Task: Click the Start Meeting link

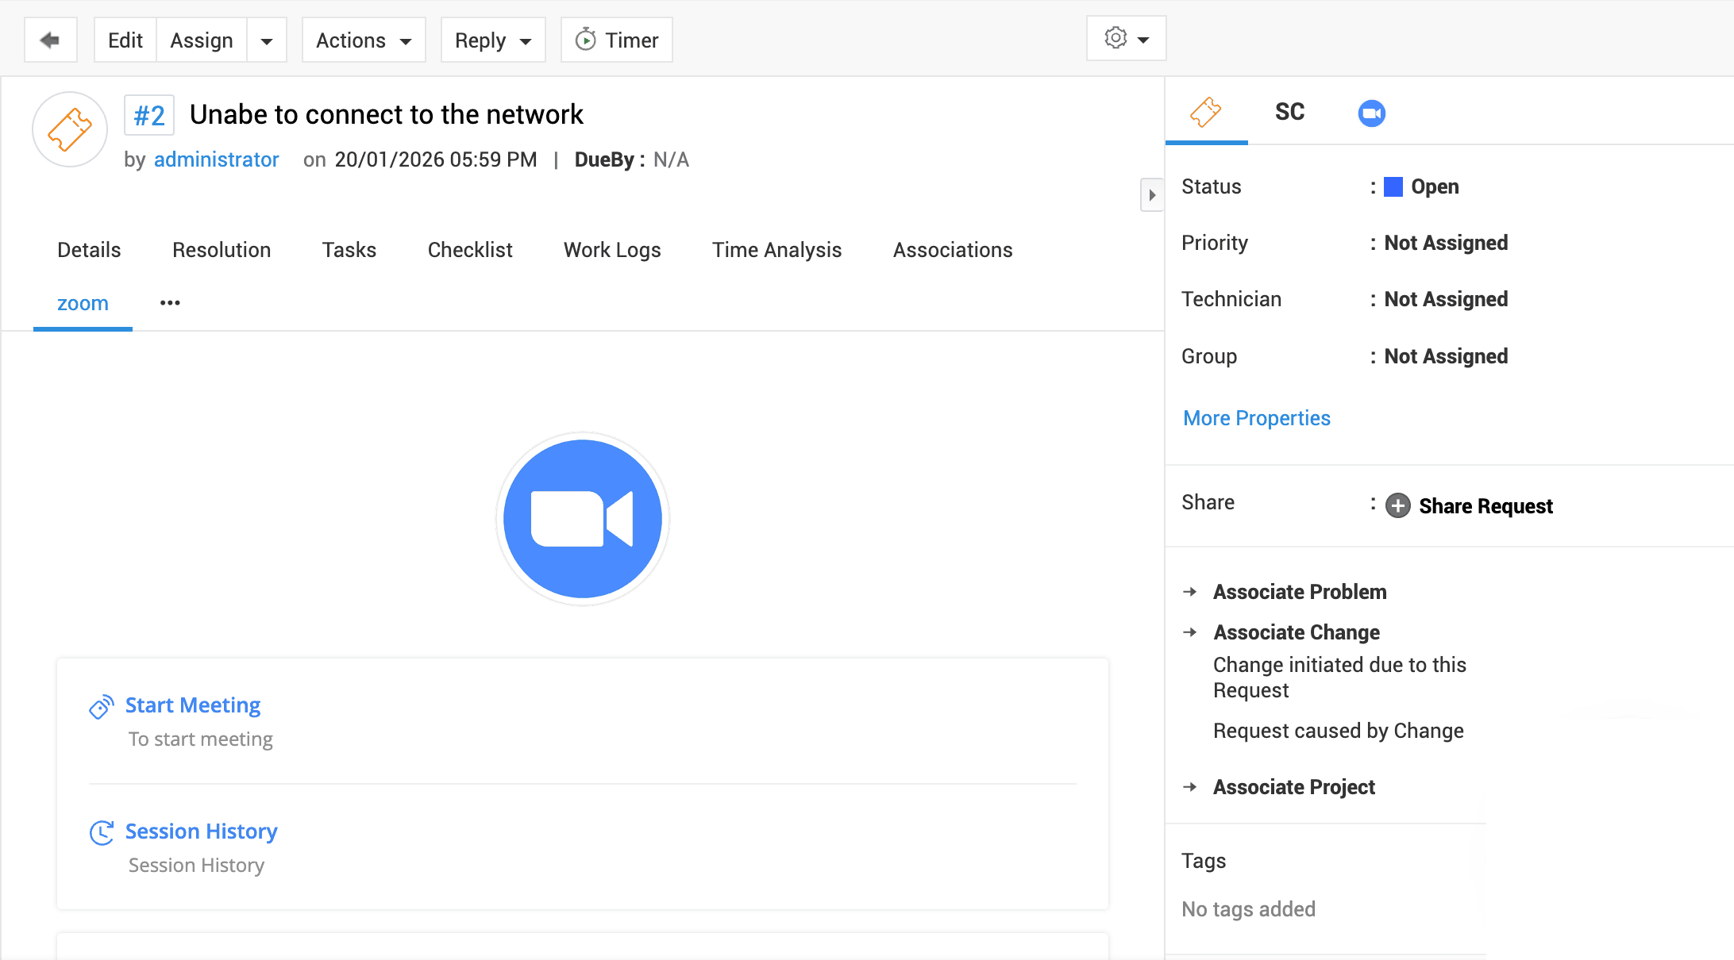Action: tap(193, 705)
